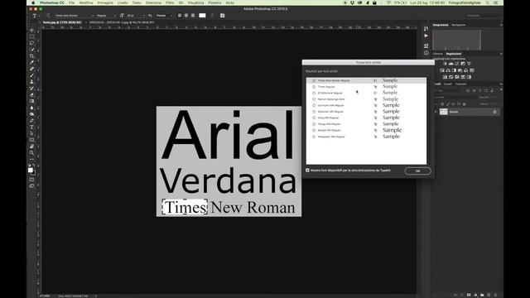This screenshot has height=298, width=530.
Task: Choose Times New Roman Regular font result
Action: point(366,80)
